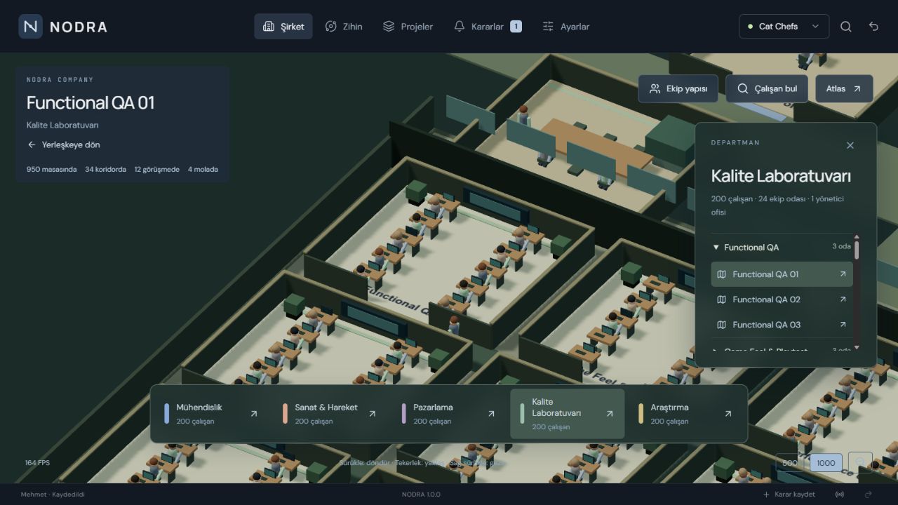
Task: Click the arrow icon for Functional QA 02
Action: (843, 299)
